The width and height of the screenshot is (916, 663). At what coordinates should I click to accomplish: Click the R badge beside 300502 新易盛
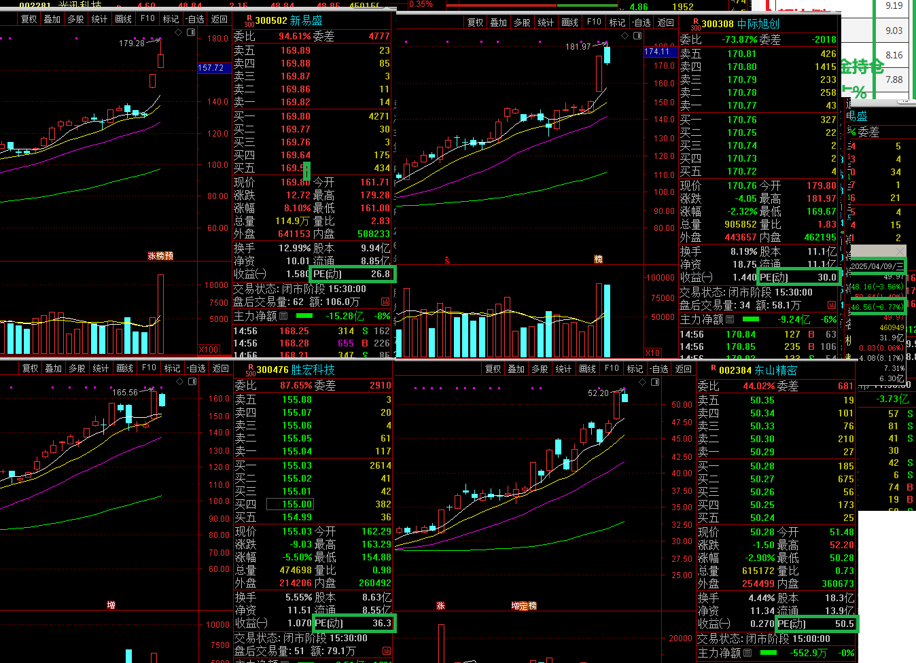(249, 20)
